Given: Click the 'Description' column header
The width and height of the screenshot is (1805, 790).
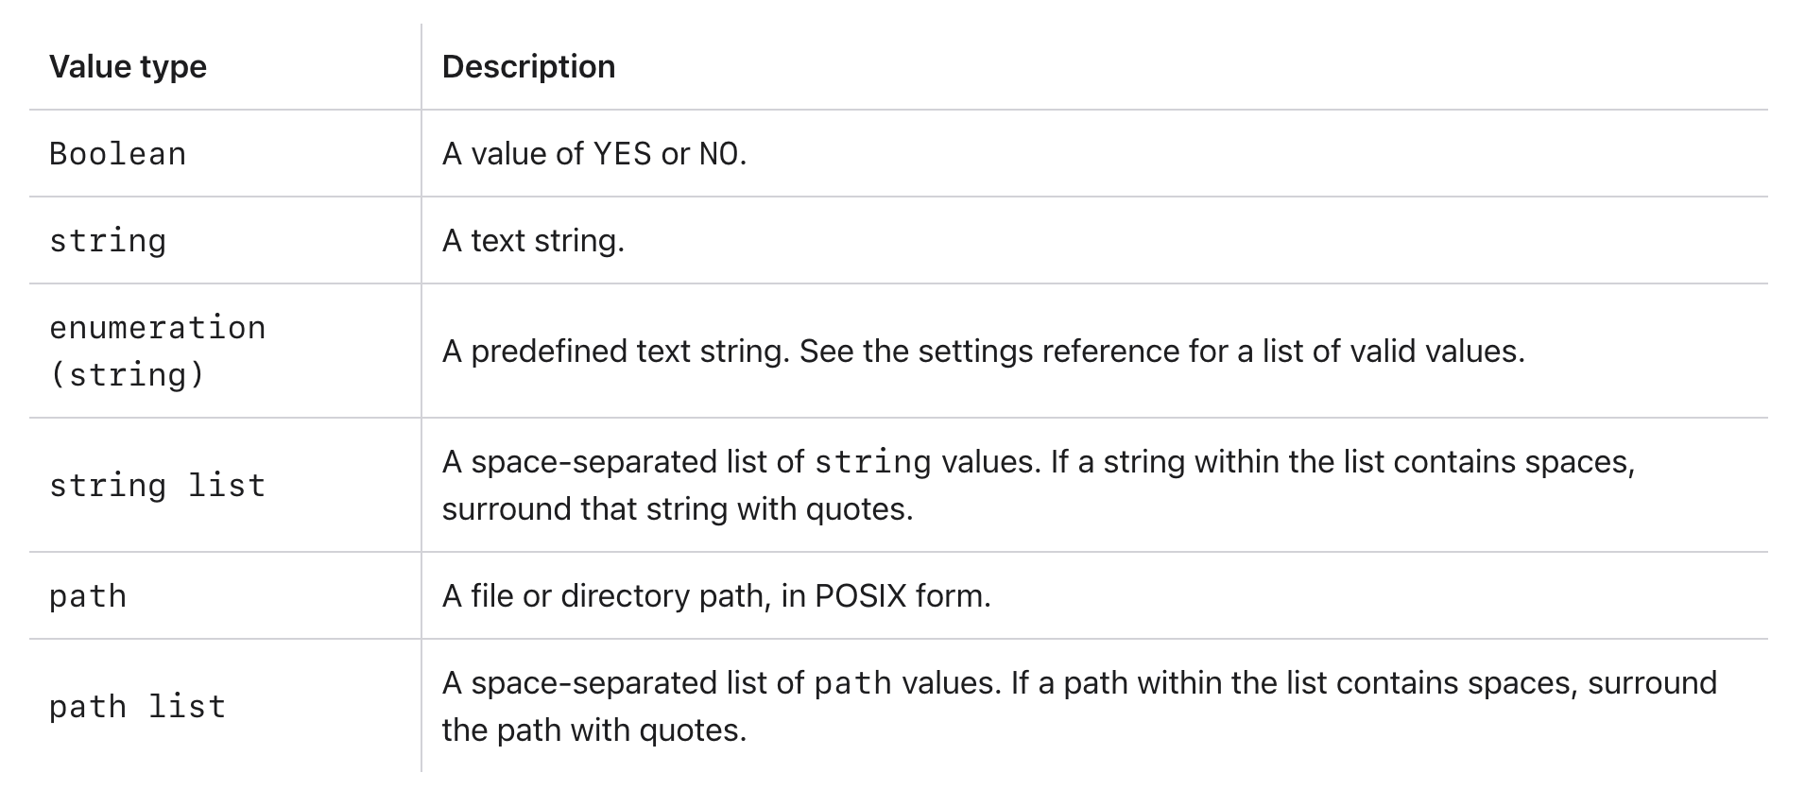Looking at the screenshot, I should [528, 67].
